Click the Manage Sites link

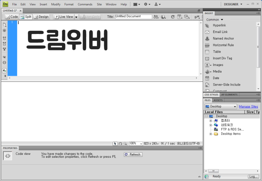(248, 107)
